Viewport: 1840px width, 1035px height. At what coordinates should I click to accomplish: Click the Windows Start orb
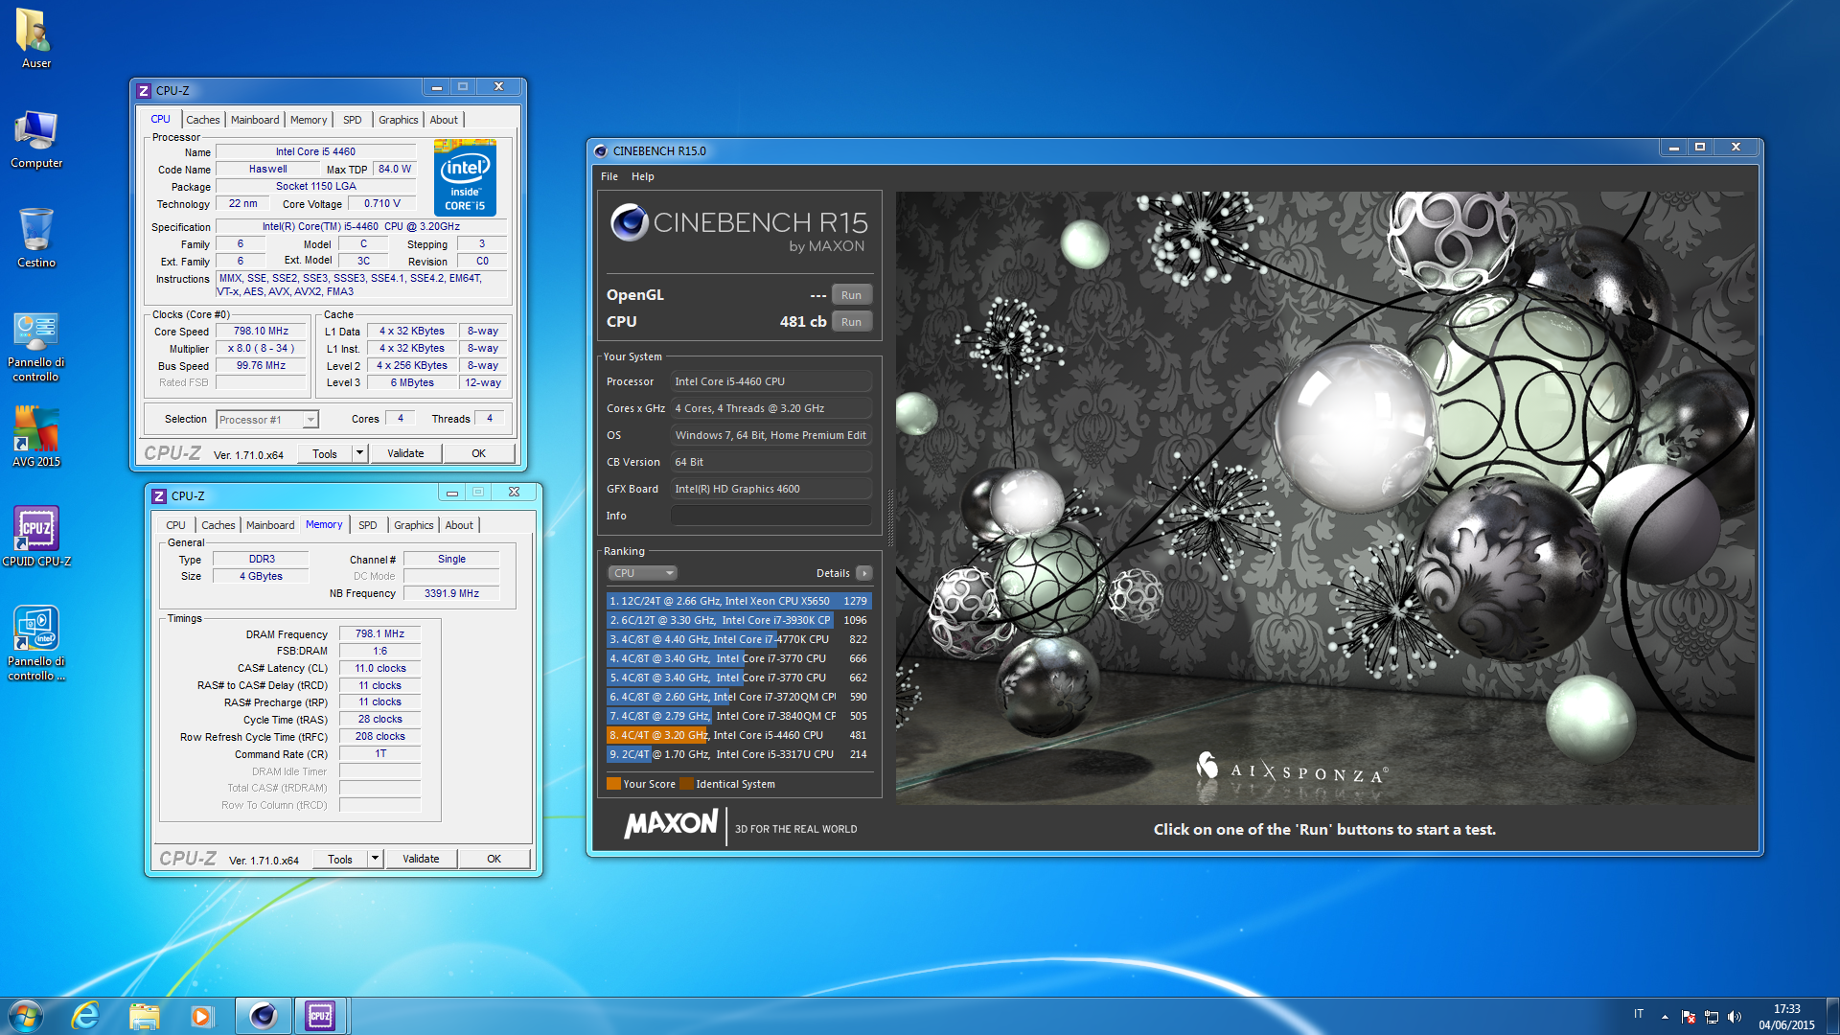(26, 1016)
